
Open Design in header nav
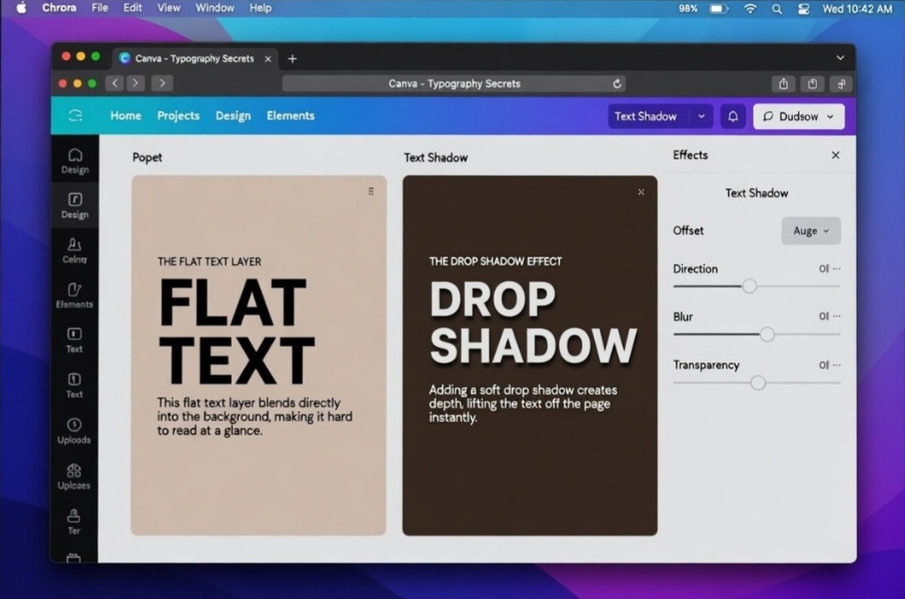[x=233, y=115]
